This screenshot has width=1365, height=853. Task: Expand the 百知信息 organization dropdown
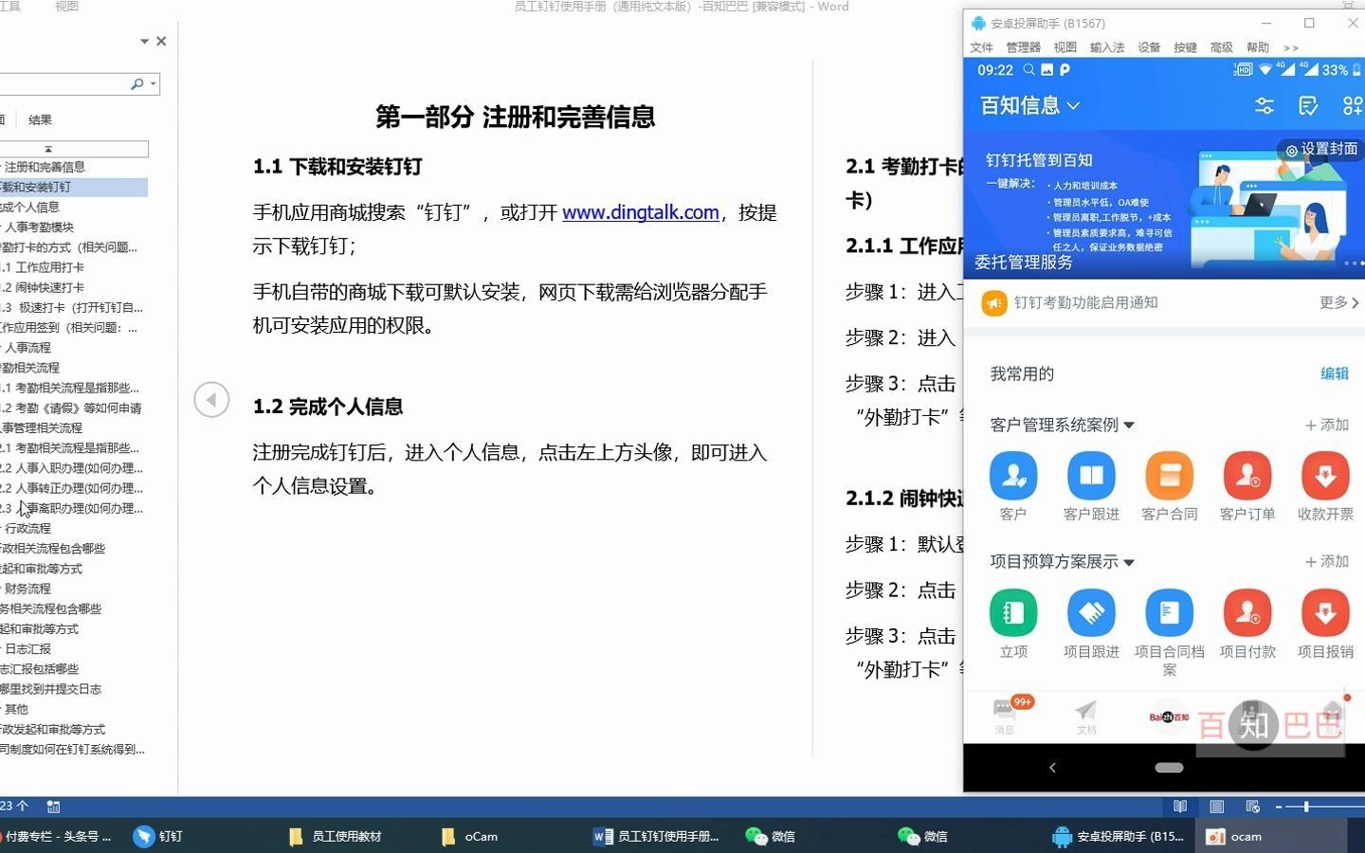pos(1073,106)
